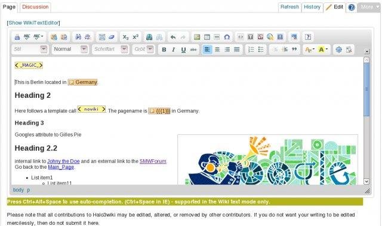The image size is (382, 226).
Task: Click the Paste as plain text icon
Action: click(54, 37)
